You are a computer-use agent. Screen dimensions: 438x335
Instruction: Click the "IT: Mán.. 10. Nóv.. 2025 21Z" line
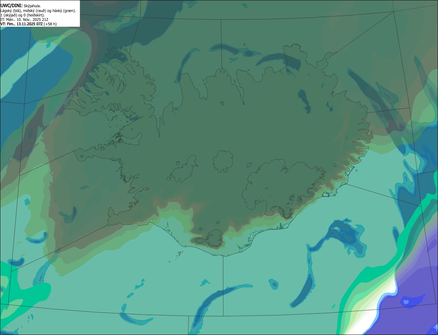tap(24, 19)
